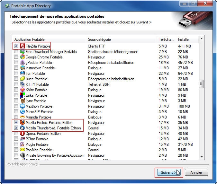This screenshot has width=217, height=184.
Task: Click the Private Browsing By PortableApps.com icon
Action: click(22, 155)
